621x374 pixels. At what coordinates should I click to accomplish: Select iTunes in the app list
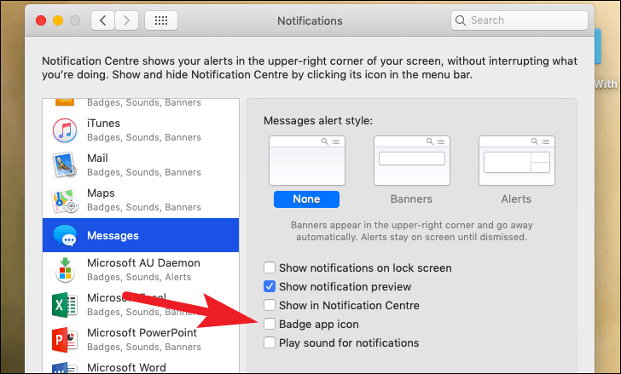(141, 130)
